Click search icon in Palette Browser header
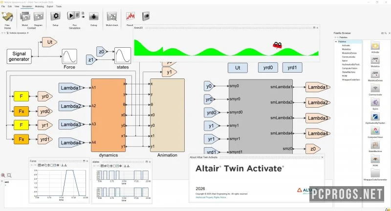The image size is (391, 211). (386, 33)
